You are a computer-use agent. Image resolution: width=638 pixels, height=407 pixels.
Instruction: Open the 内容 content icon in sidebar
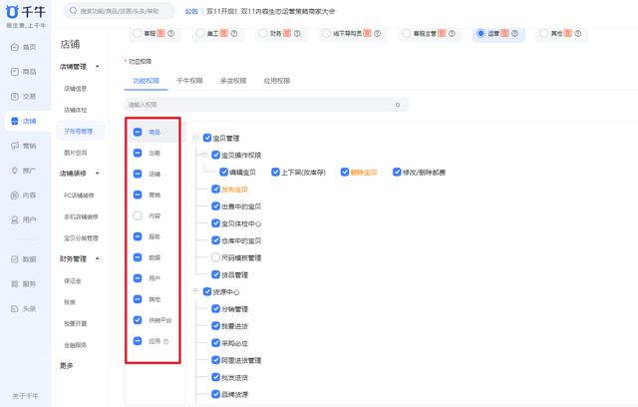pyautogui.click(x=15, y=195)
